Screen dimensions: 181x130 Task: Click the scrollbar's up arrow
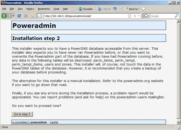tap(178, 21)
